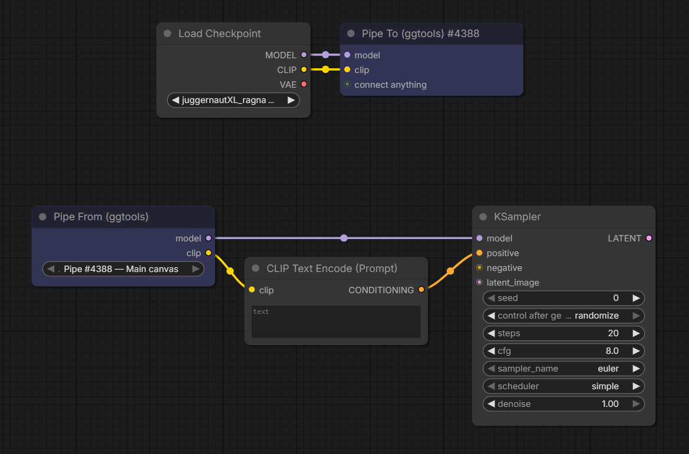
Task: Select previous sampler_name with left arrow
Action: (492, 369)
